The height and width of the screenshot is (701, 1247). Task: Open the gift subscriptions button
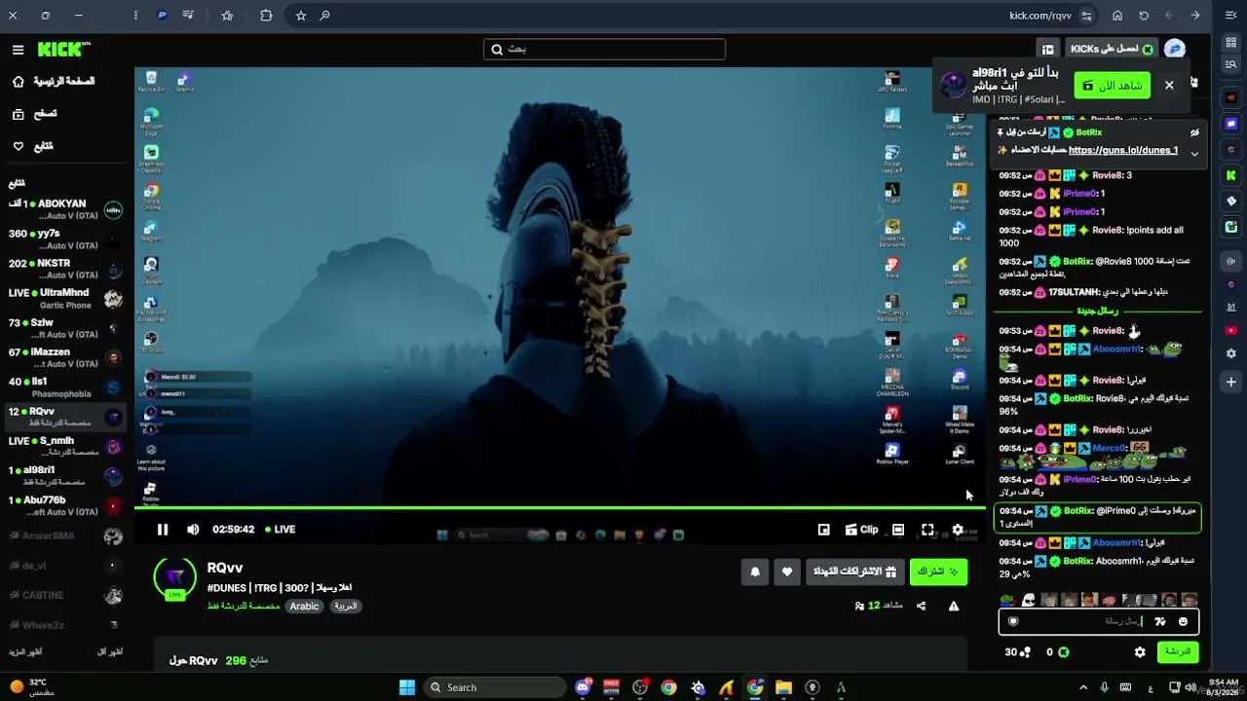coord(854,572)
